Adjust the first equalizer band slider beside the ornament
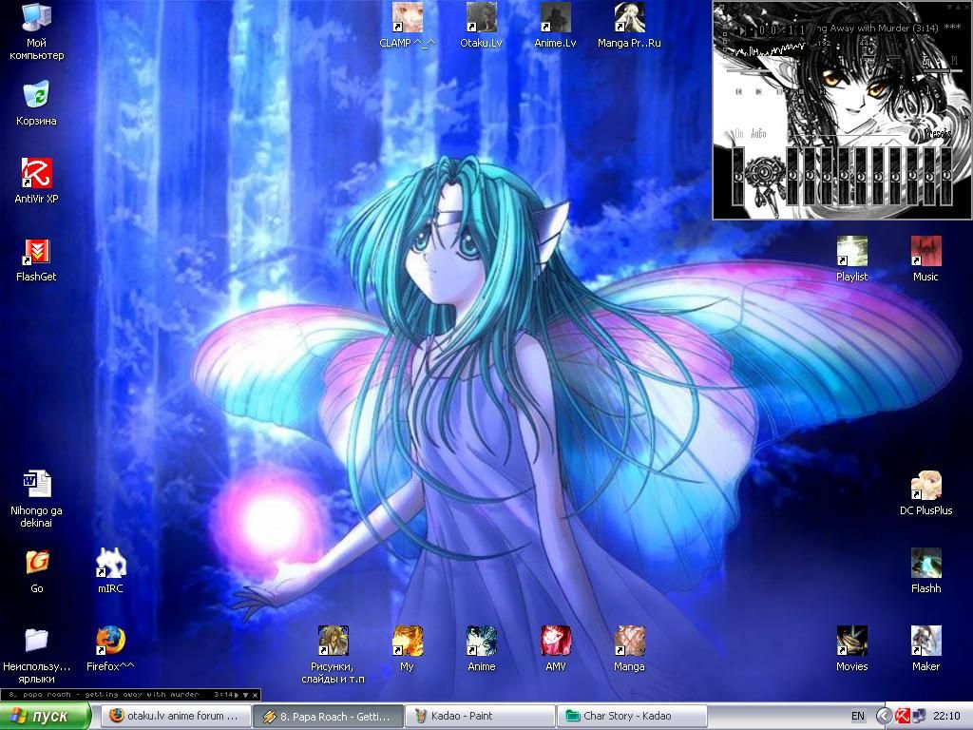This screenshot has height=730, width=973. click(793, 176)
